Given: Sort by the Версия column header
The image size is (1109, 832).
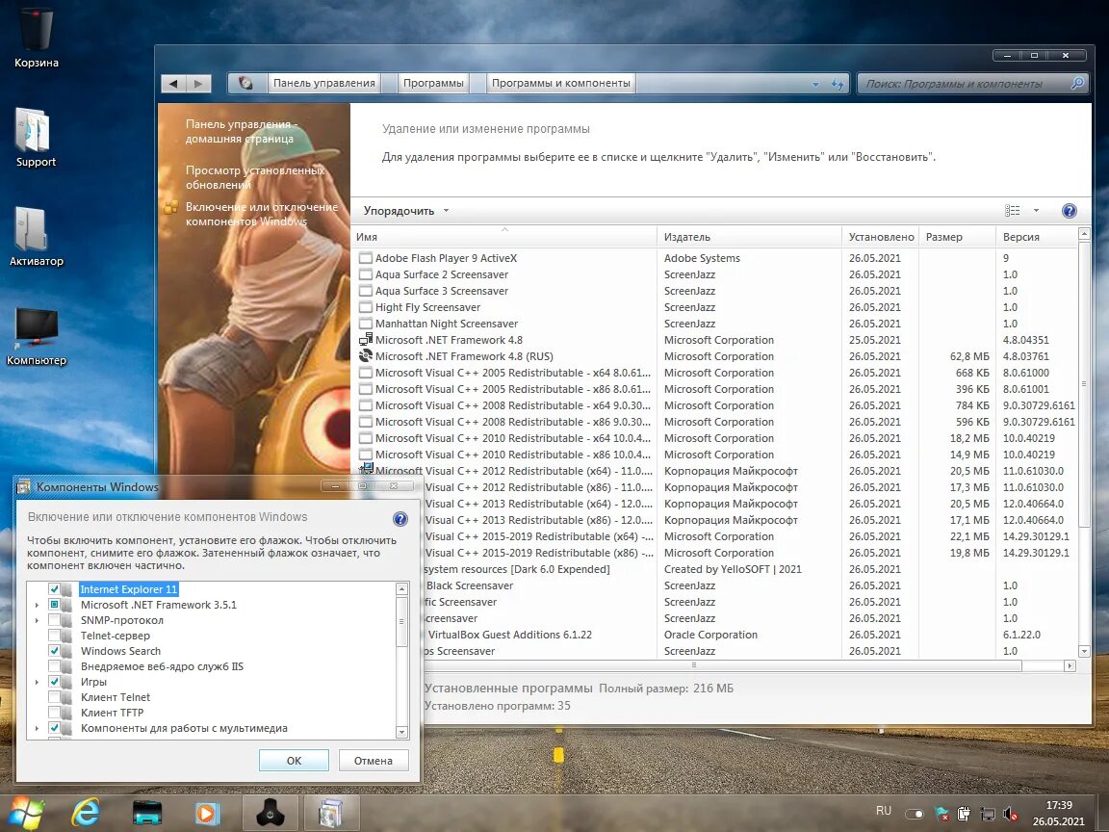Looking at the screenshot, I should [x=1036, y=237].
